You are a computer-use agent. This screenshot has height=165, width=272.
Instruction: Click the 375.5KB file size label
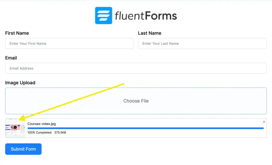pos(61,133)
